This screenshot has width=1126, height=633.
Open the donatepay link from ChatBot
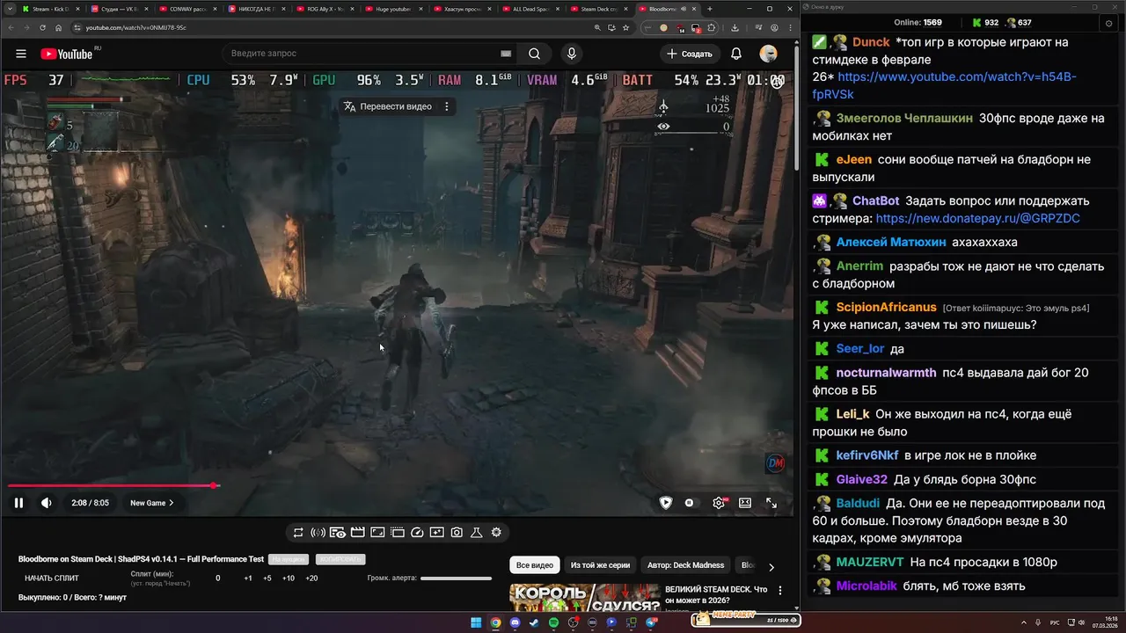(977, 218)
